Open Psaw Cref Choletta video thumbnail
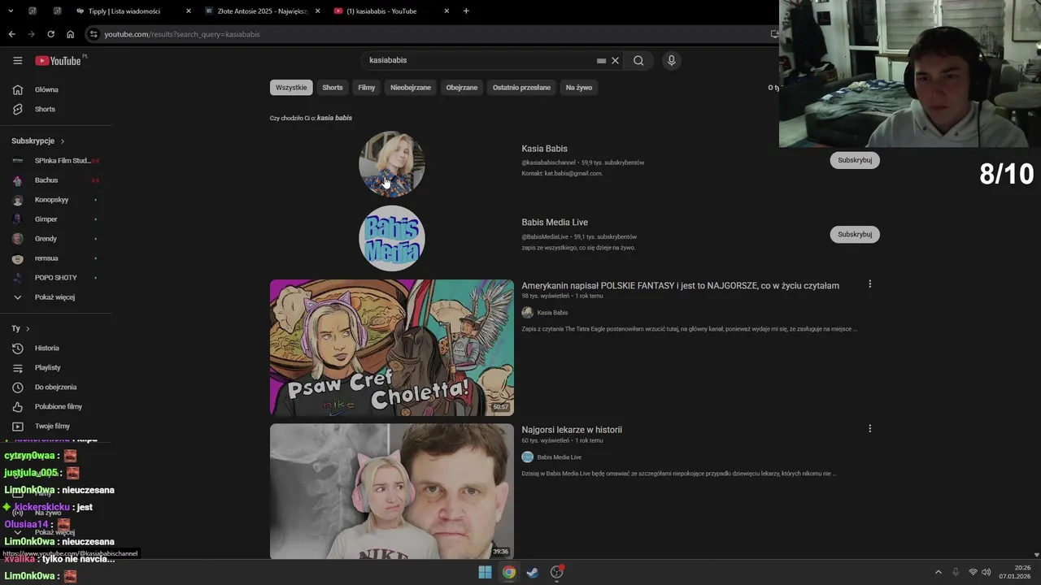Screen dimensions: 1041x585 pos(392,348)
